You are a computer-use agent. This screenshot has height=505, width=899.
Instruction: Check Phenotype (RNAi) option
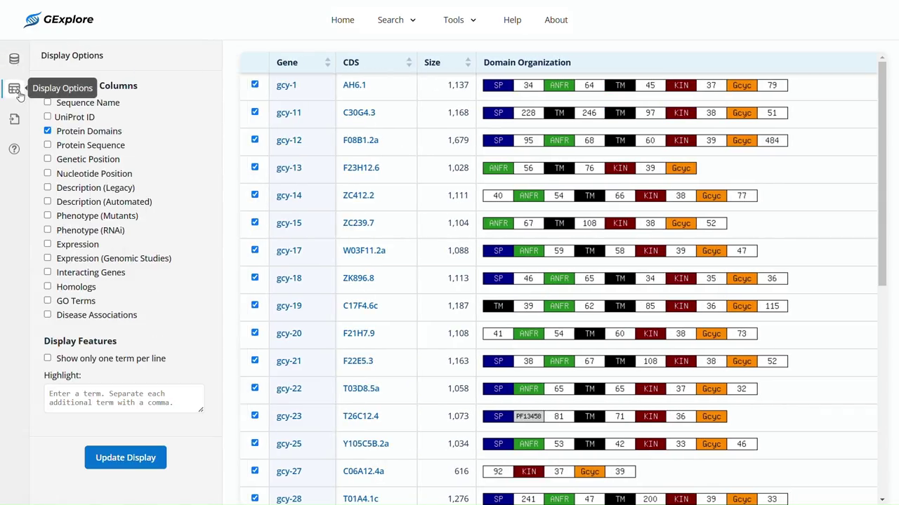click(48, 229)
